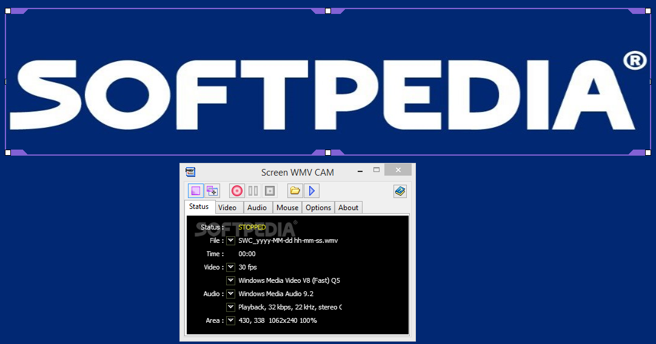Maximize the Screen WMV CAM window
The image size is (656, 344).
coord(377,170)
